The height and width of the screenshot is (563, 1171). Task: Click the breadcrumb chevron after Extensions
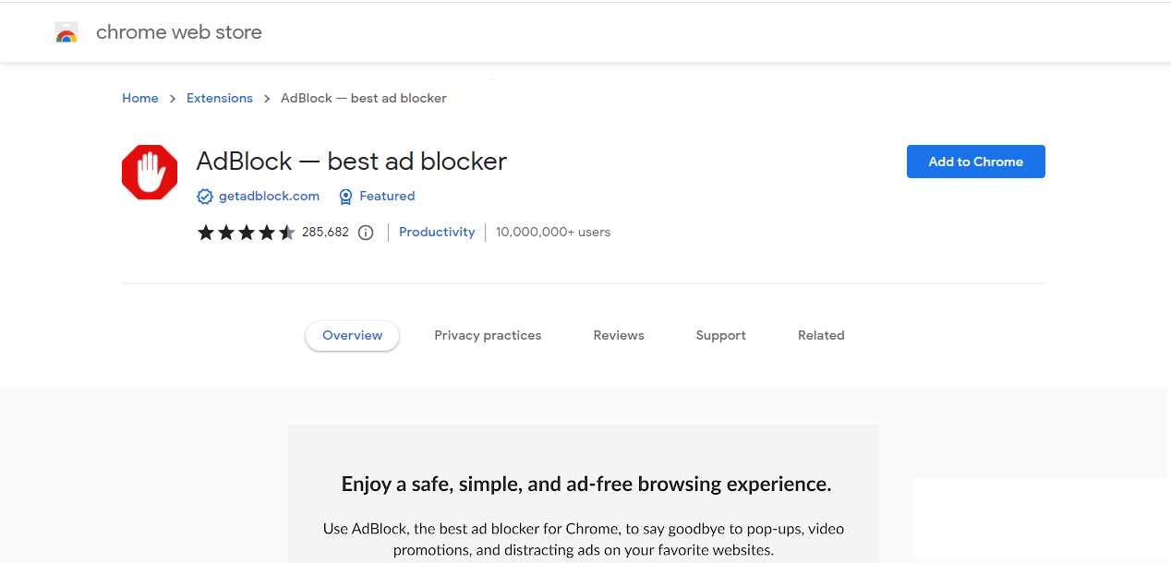(267, 99)
